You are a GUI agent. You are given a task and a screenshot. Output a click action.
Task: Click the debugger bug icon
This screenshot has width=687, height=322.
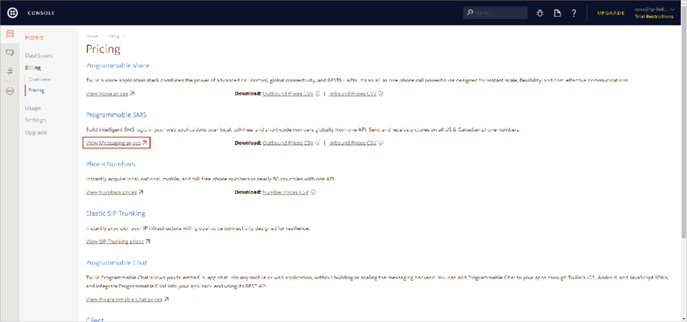pos(540,13)
